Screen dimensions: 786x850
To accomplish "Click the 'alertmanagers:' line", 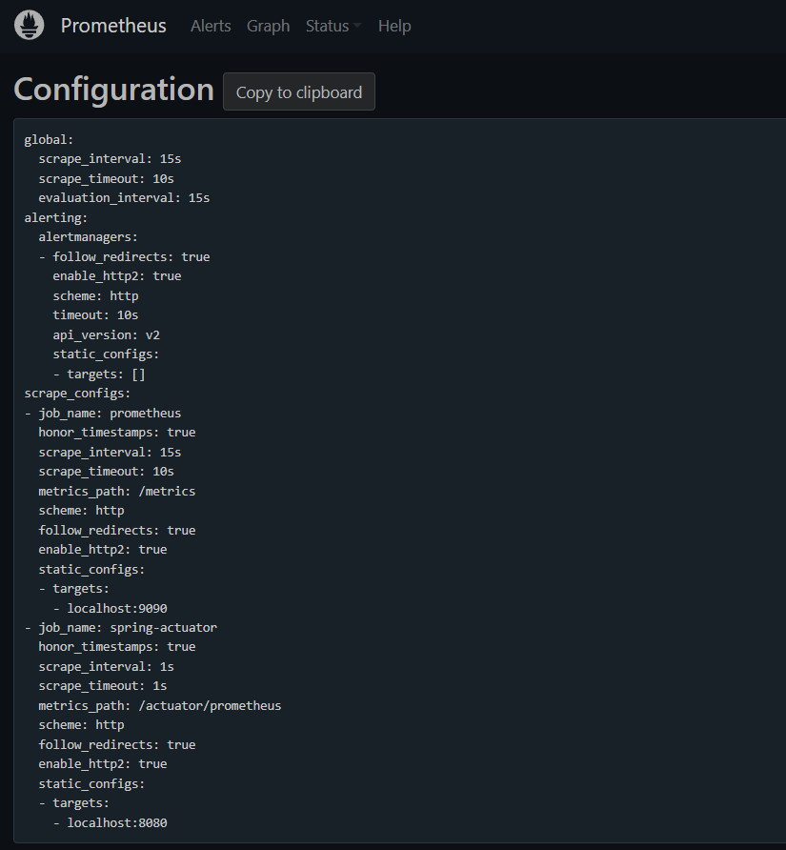I will tap(88, 237).
